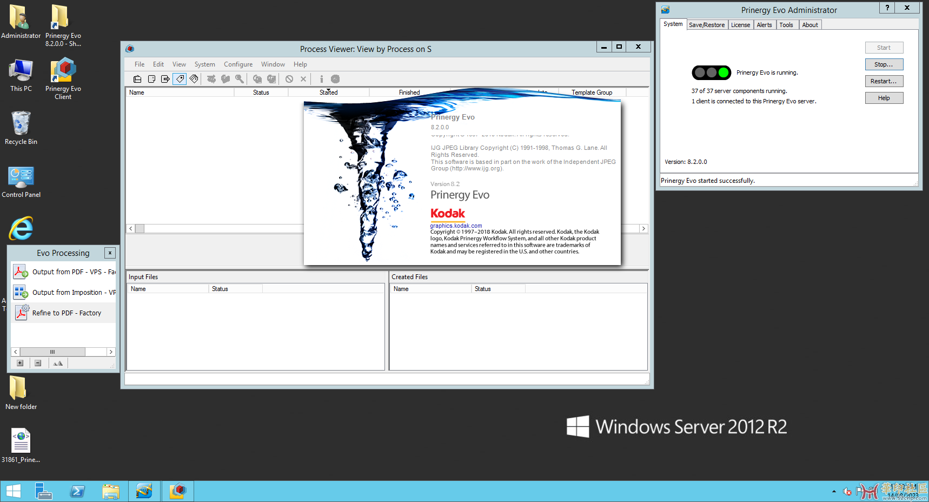Open the Configure menu
Image resolution: width=929 pixels, height=502 pixels.
point(238,64)
